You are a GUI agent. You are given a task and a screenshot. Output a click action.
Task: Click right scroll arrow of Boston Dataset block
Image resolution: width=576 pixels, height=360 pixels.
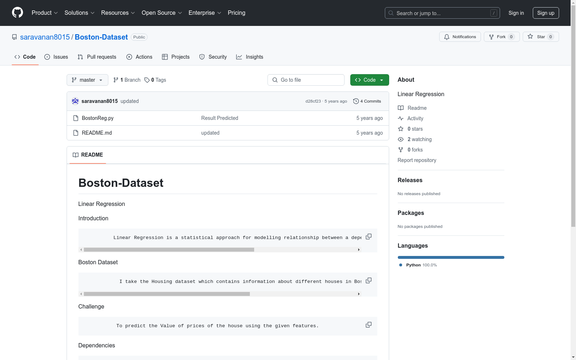[359, 294]
